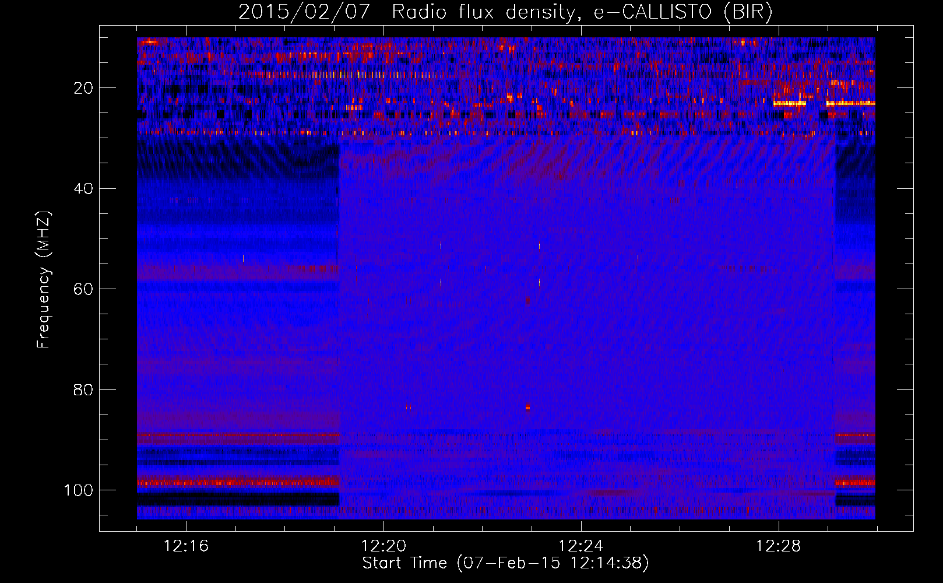The width and height of the screenshot is (943, 583).
Task: Click the '12:28' time tick label
Action: tap(779, 546)
